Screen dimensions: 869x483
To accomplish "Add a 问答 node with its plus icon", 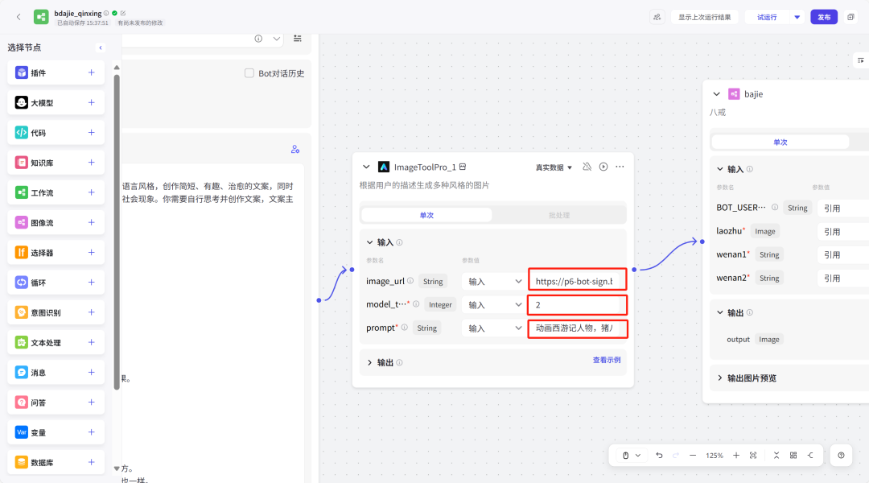I will point(92,402).
